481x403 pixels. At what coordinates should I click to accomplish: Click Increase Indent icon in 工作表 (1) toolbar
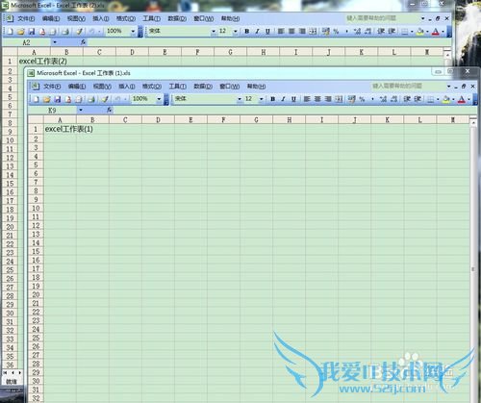(x=418, y=99)
